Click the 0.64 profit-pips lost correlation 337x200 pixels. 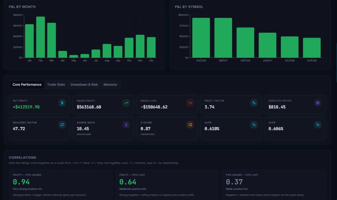(x=128, y=182)
